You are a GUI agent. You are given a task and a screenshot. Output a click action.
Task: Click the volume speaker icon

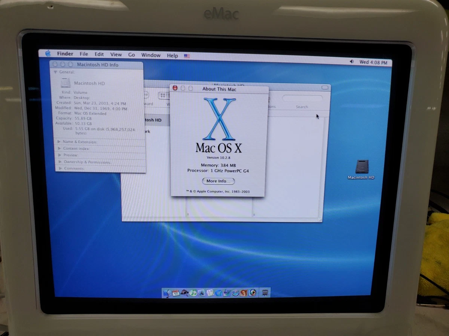(x=352, y=62)
